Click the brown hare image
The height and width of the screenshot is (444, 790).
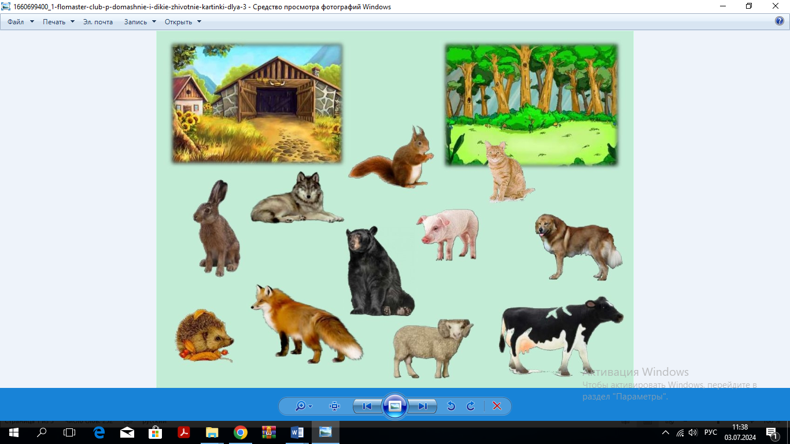click(216, 228)
